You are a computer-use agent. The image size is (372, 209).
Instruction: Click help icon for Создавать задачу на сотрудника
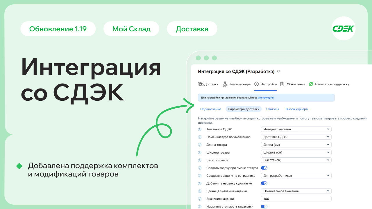pos(200,176)
